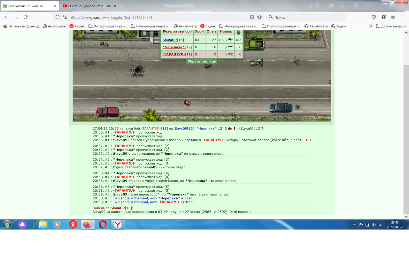Click the rifle skill value 0.96

tap(223, 40)
